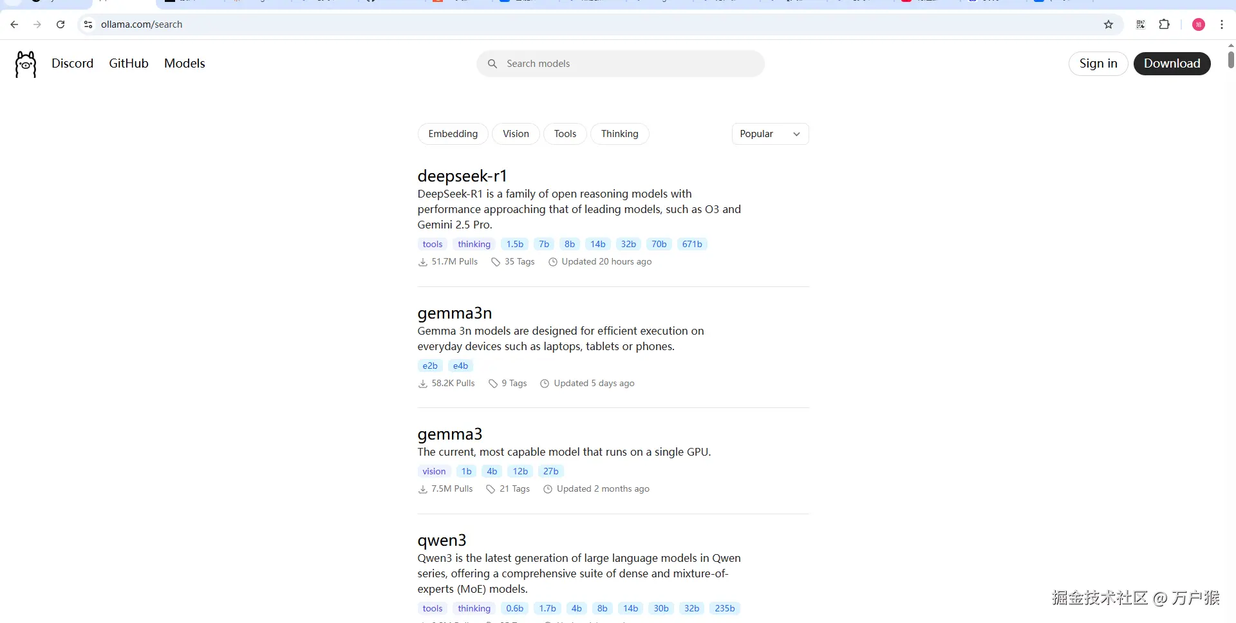Select the 70b size tag for deepseek-r1
The width and height of the screenshot is (1236, 623).
point(659,245)
